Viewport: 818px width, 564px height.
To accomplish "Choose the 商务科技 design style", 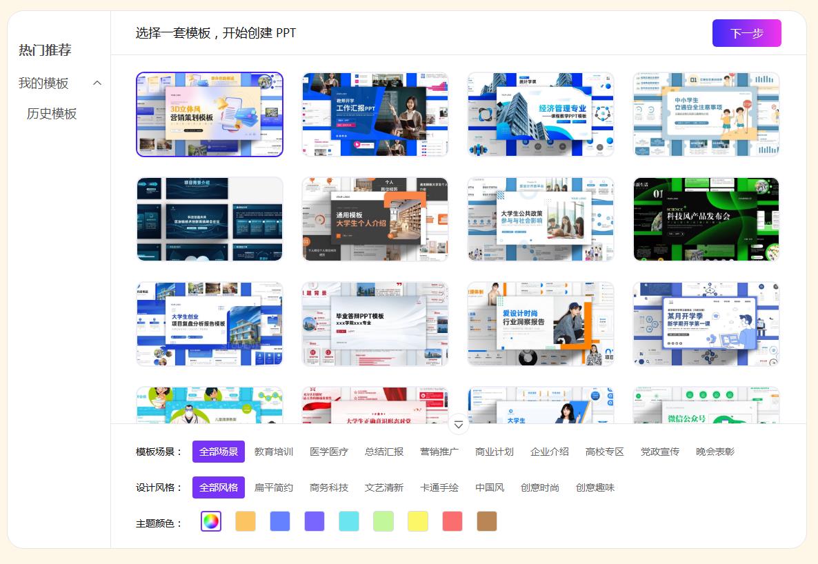I will (x=329, y=487).
